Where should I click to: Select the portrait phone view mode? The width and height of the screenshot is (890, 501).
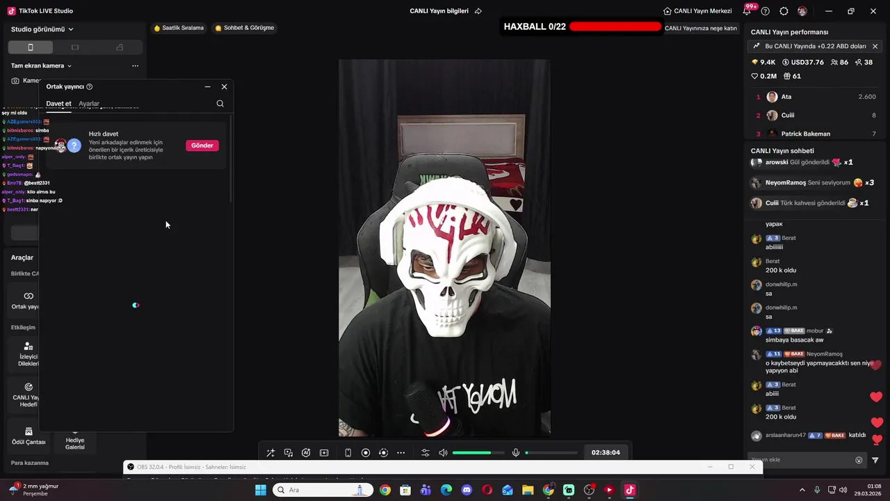point(31,47)
